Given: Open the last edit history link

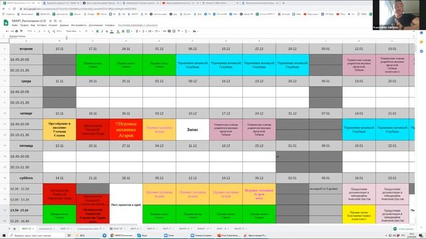Looking at the screenshot, I should tap(138, 25).
